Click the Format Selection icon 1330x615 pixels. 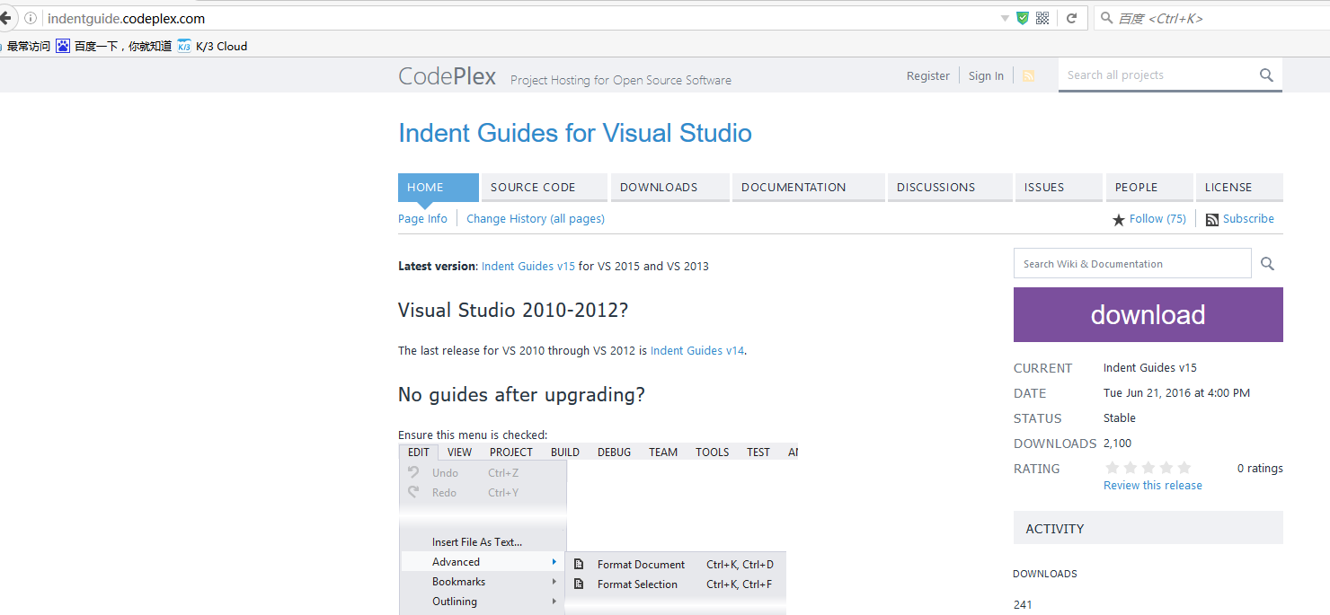[579, 584]
